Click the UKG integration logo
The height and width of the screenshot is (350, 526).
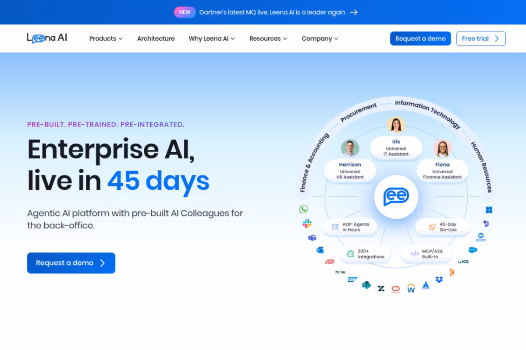[463, 262]
